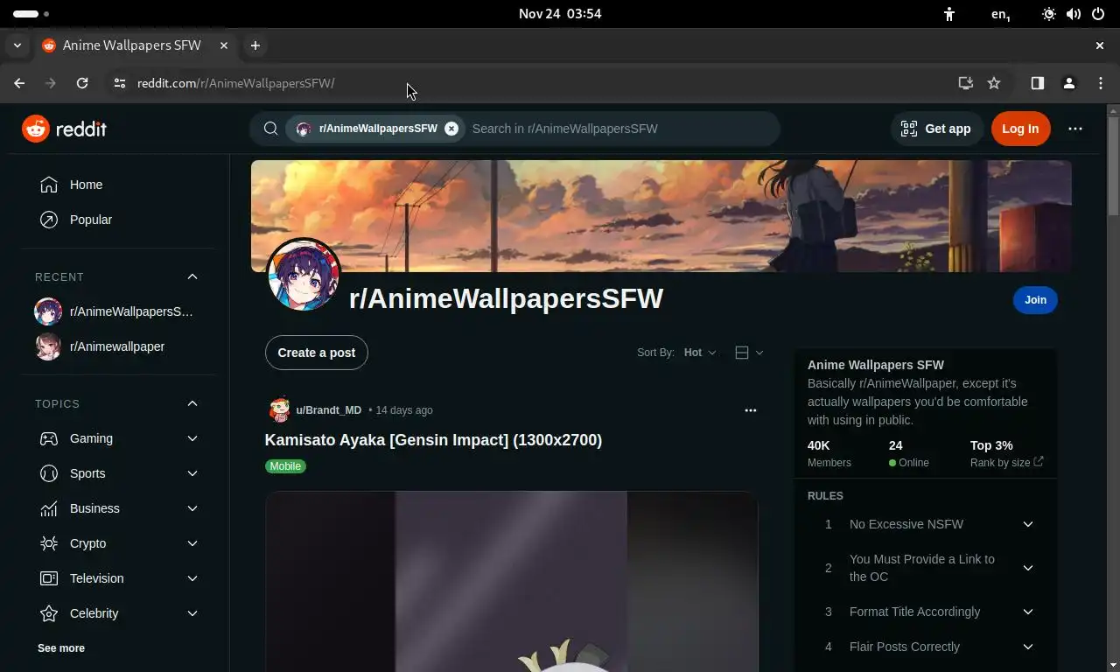Open the tab search dropdown
Viewport: 1120px width, 672px height.
[17, 45]
